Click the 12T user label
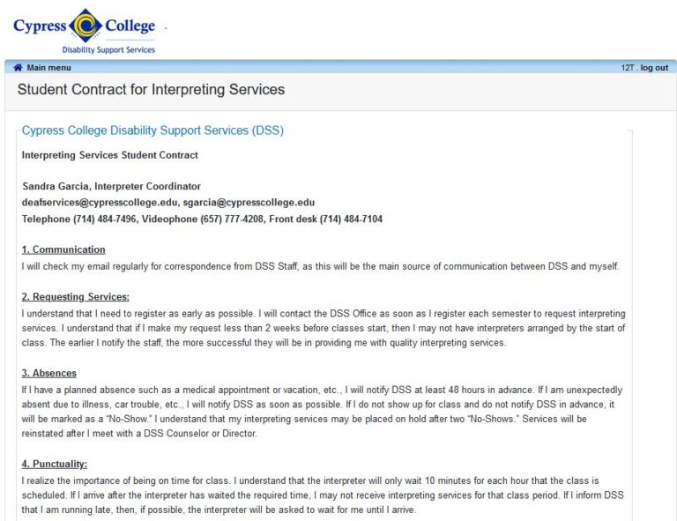 628,68
